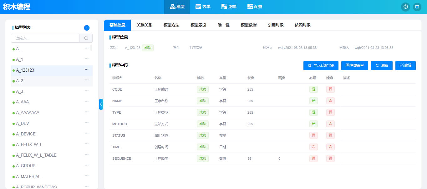Open the 逻辑 module in top navigation
Viewport: 427px width, 189px height.
point(229,7)
